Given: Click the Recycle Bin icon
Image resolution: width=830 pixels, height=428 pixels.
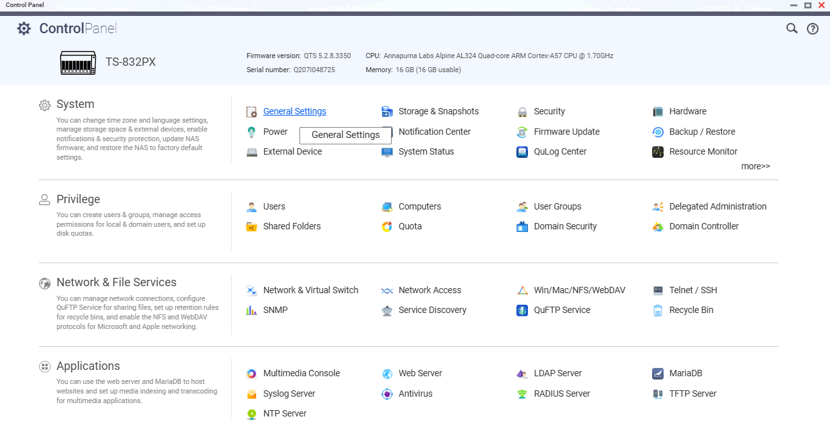Looking at the screenshot, I should point(658,310).
